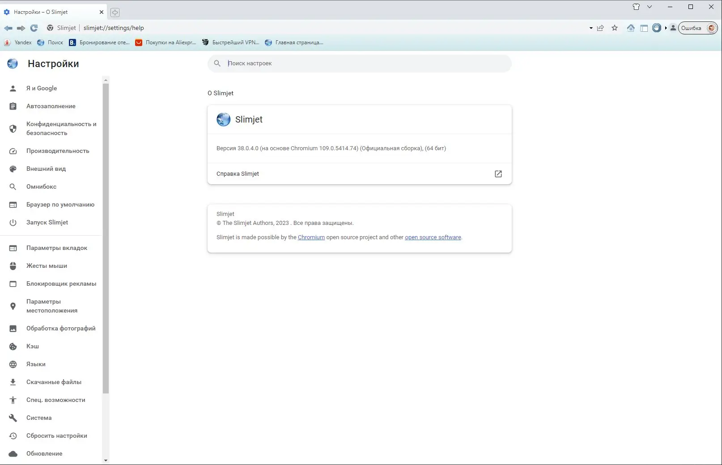Close the Настройки – О Slimjet tab
Image resolution: width=722 pixels, height=465 pixels.
pos(102,12)
